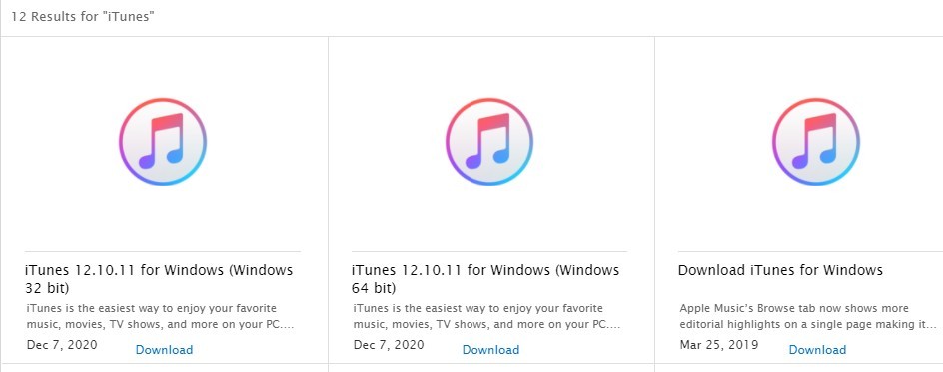Click the divider line above the 64 bit title

(x=488, y=251)
